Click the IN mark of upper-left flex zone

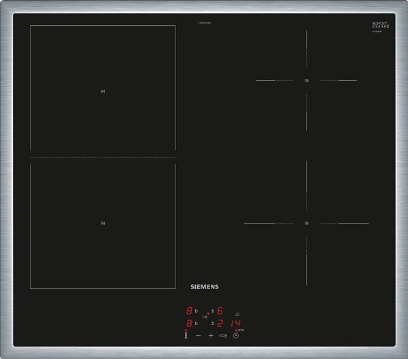point(103,91)
